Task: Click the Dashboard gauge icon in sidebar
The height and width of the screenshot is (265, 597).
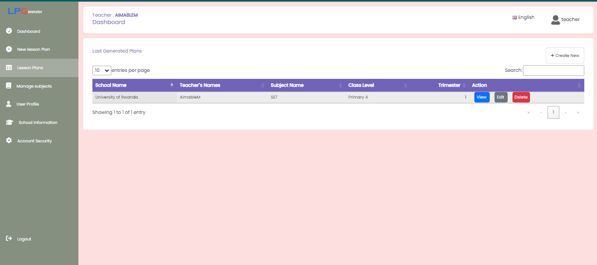Action: click(x=8, y=31)
